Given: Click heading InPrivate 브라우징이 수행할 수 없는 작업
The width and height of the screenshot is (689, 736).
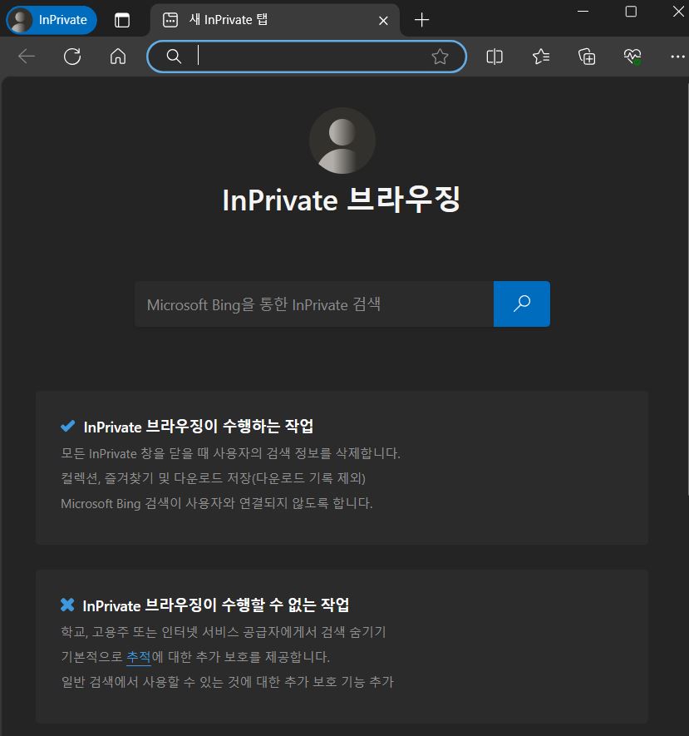Looking at the screenshot, I should click(216, 605).
